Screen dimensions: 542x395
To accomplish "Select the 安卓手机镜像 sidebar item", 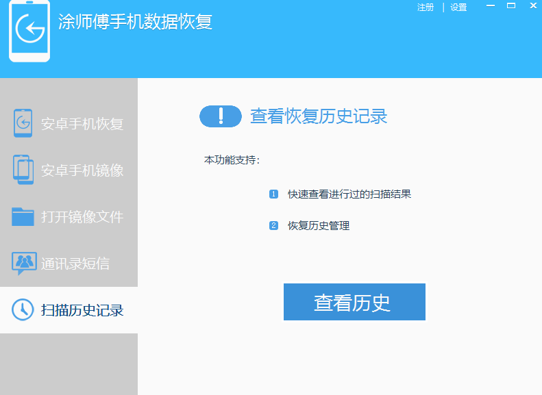I will 82,170.
